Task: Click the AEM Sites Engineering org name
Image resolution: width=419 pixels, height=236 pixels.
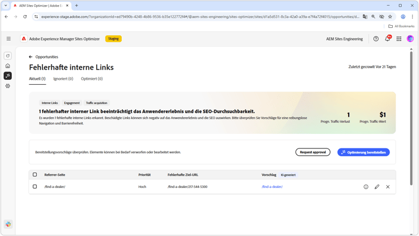Action: 345,39
